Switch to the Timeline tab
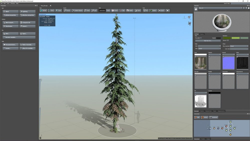Viewport: 250px width, 141px height. tap(203, 139)
